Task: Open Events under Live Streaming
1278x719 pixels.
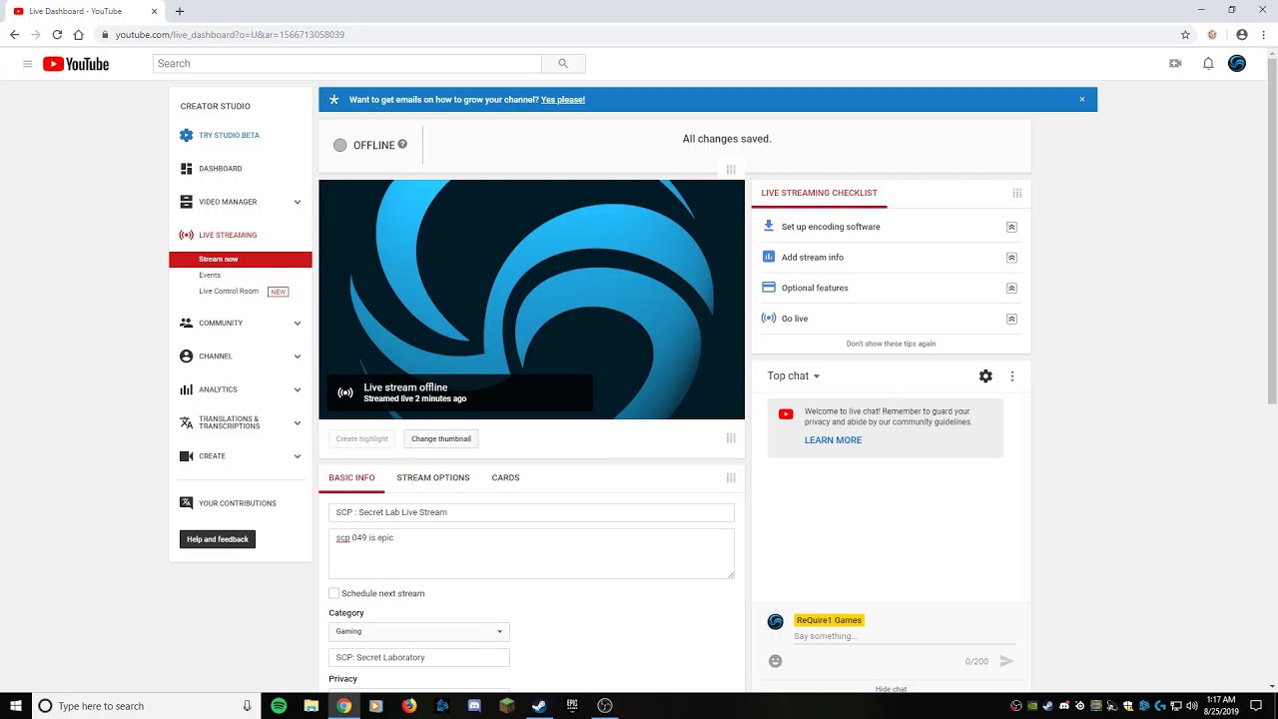Action: (210, 276)
